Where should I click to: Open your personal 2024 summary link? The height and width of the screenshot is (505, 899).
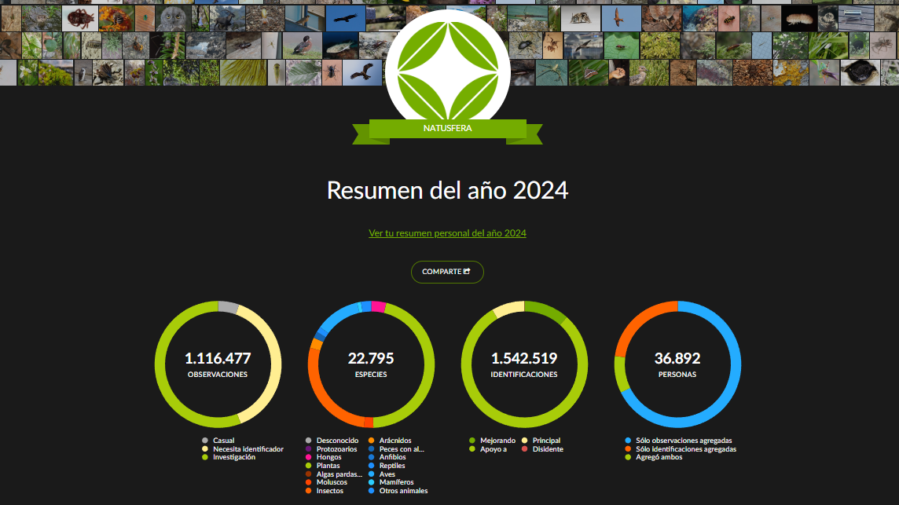[447, 233]
